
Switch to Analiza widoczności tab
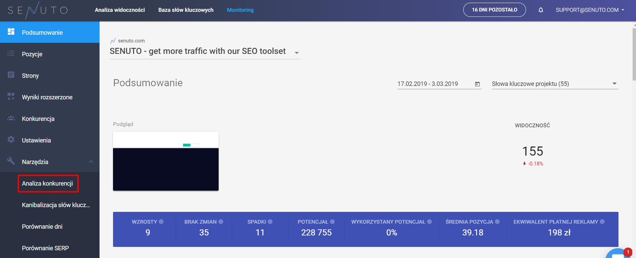click(x=120, y=10)
